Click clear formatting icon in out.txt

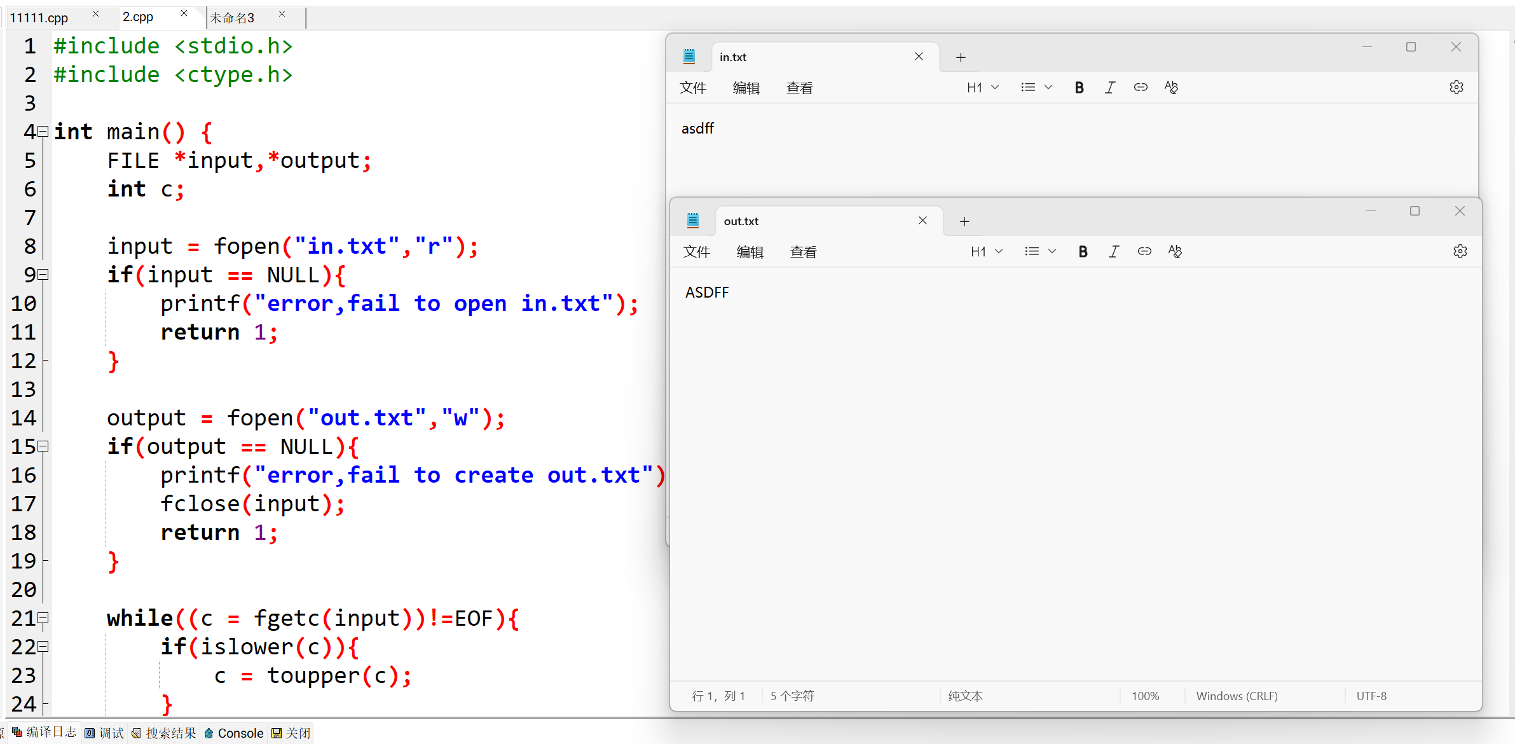tap(1175, 252)
